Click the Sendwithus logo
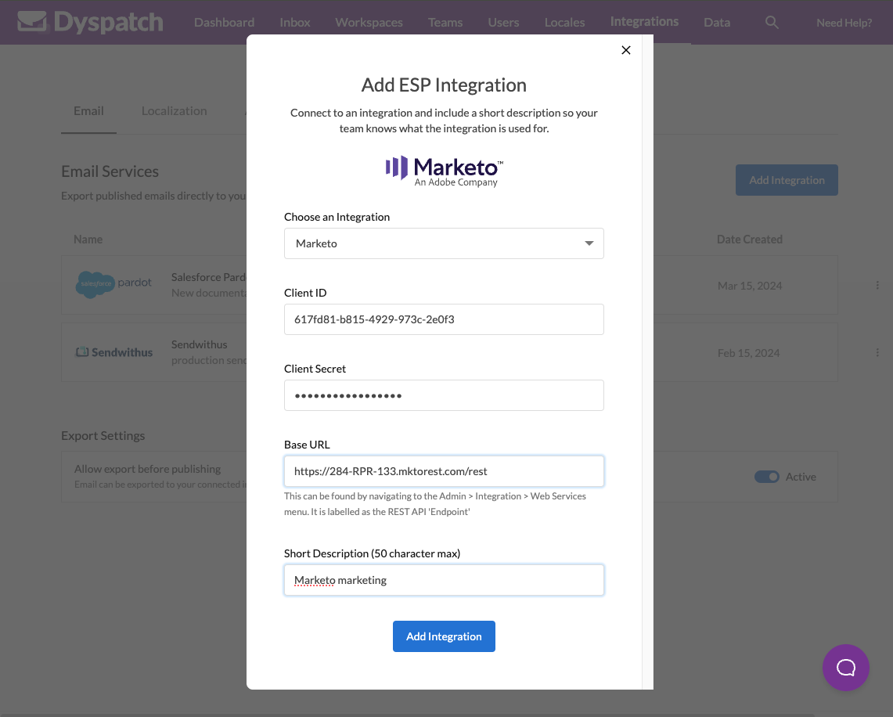The height and width of the screenshot is (717, 893). (x=114, y=352)
